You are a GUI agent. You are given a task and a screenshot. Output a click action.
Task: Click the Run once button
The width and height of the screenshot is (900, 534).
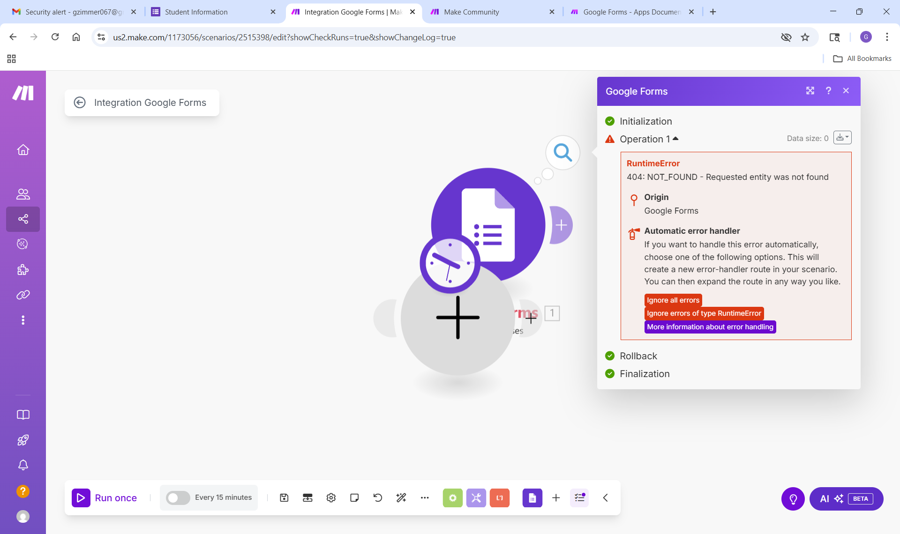click(105, 497)
